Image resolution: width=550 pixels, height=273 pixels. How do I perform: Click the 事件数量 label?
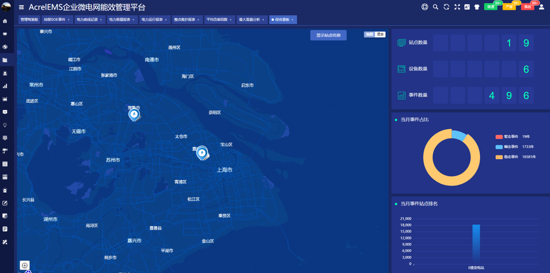(418, 95)
